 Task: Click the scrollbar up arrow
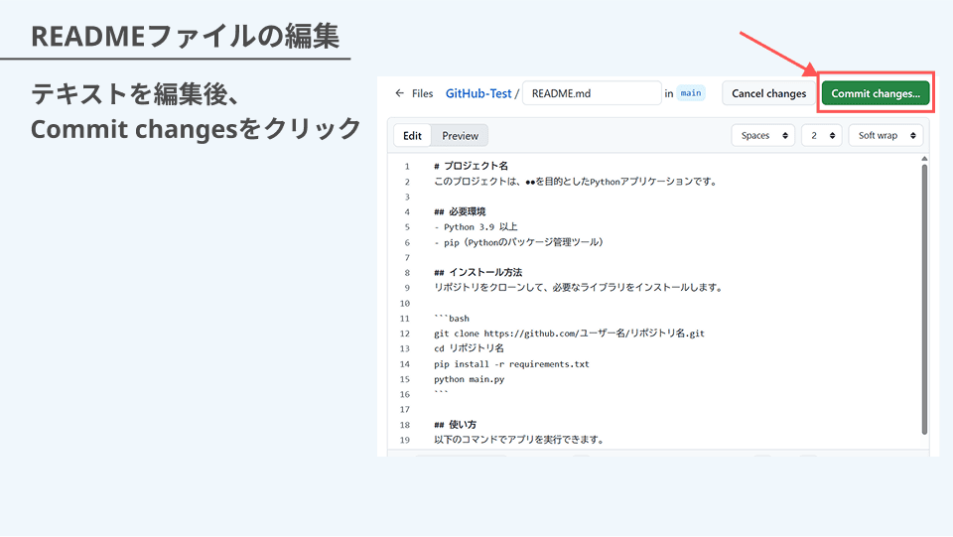click(924, 159)
